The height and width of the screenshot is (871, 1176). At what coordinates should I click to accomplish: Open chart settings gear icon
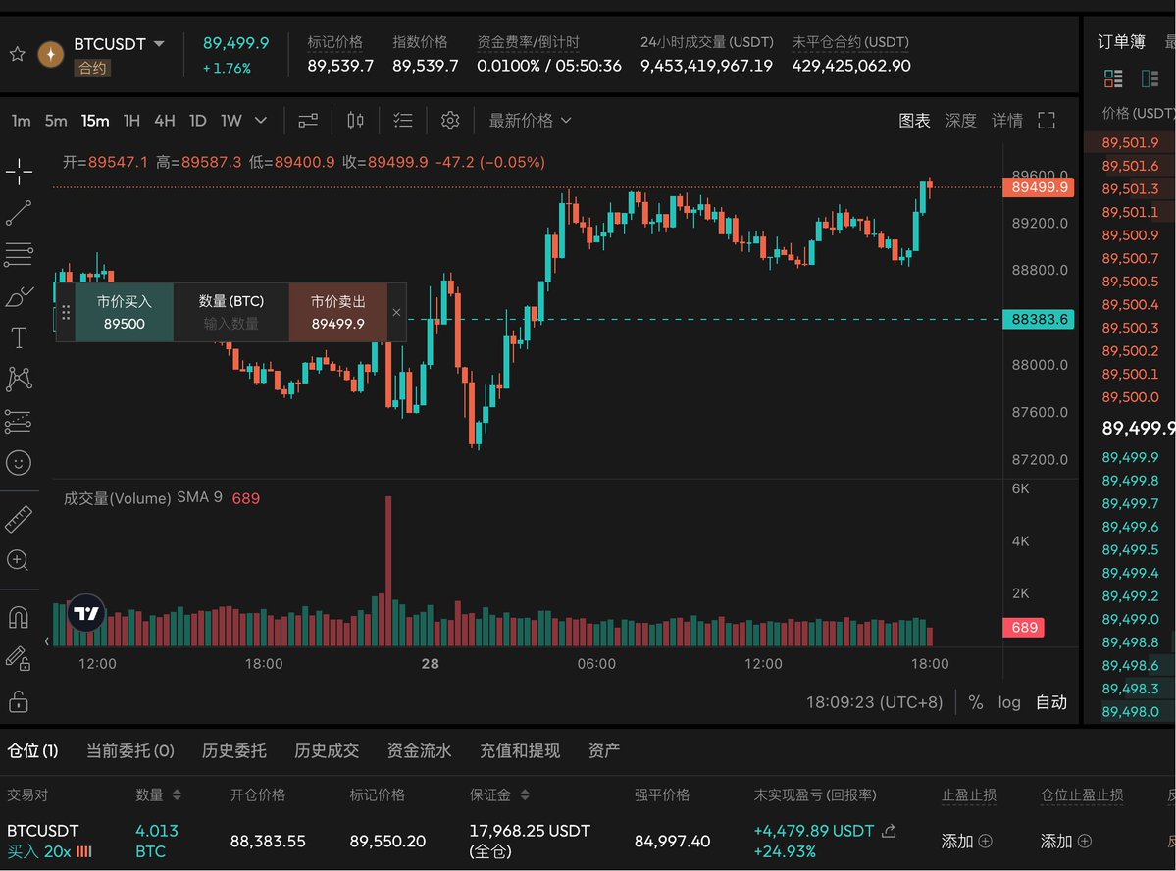coord(450,121)
